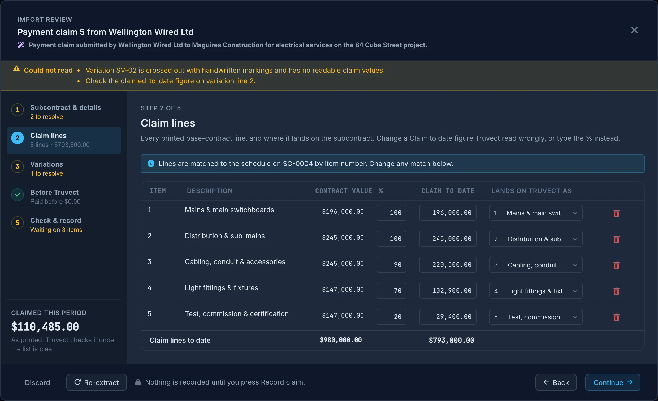Click the Continue button

(613, 382)
